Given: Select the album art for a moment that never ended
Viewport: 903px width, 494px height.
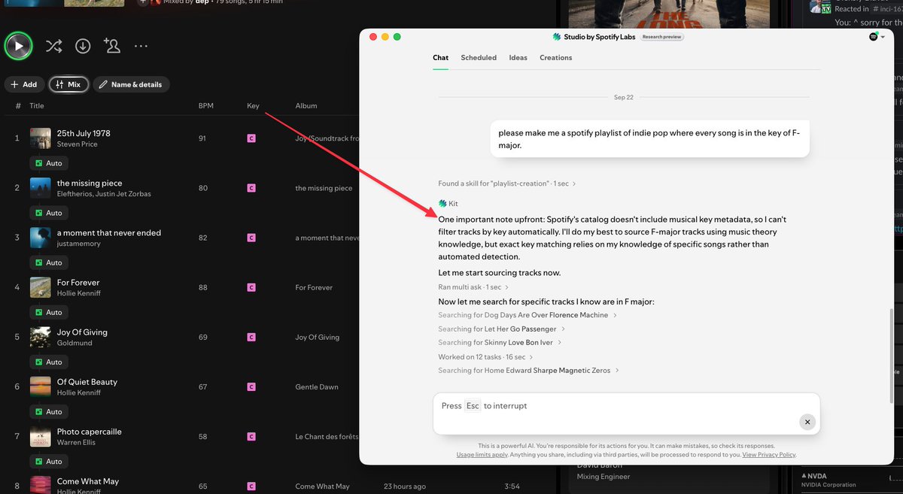Looking at the screenshot, I should pos(41,238).
